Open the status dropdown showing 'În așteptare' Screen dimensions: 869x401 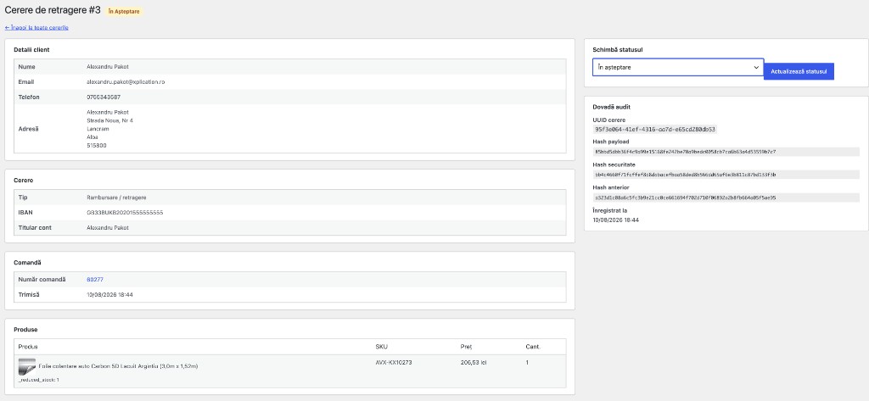pos(678,67)
